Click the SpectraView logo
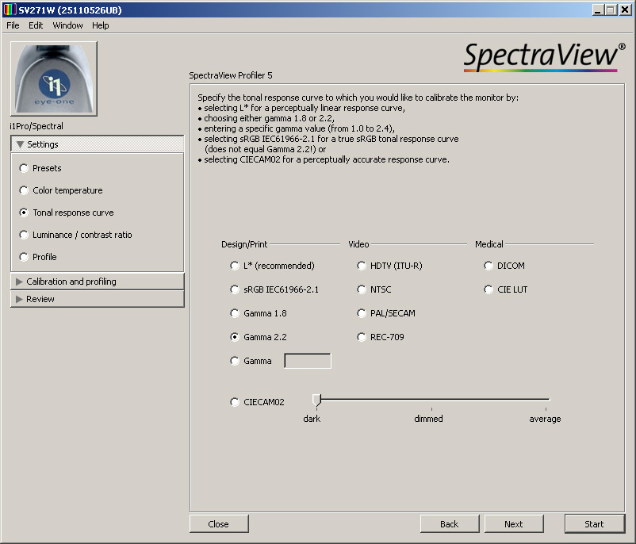This screenshot has width=636, height=544. point(543,56)
